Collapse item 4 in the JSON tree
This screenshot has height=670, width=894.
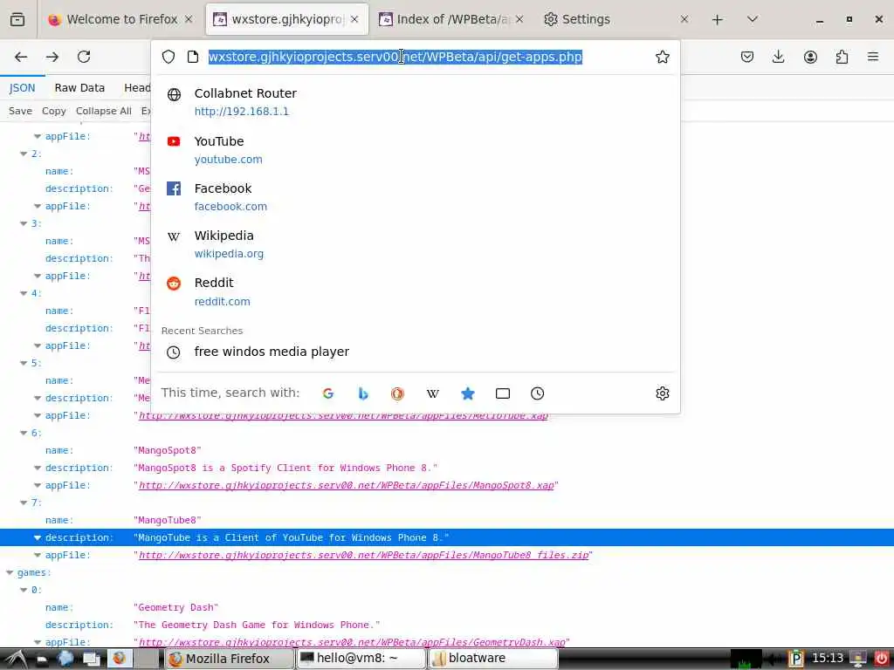click(x=24, y=293)
